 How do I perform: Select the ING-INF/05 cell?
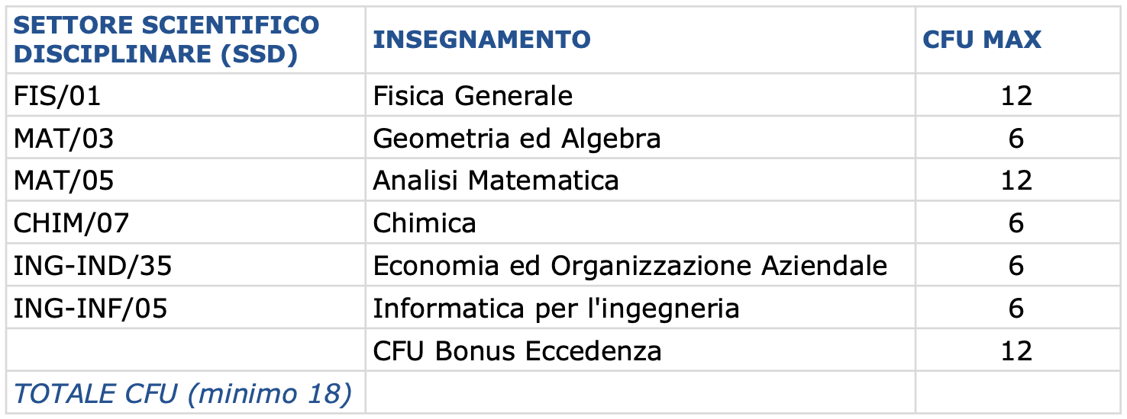186,309
